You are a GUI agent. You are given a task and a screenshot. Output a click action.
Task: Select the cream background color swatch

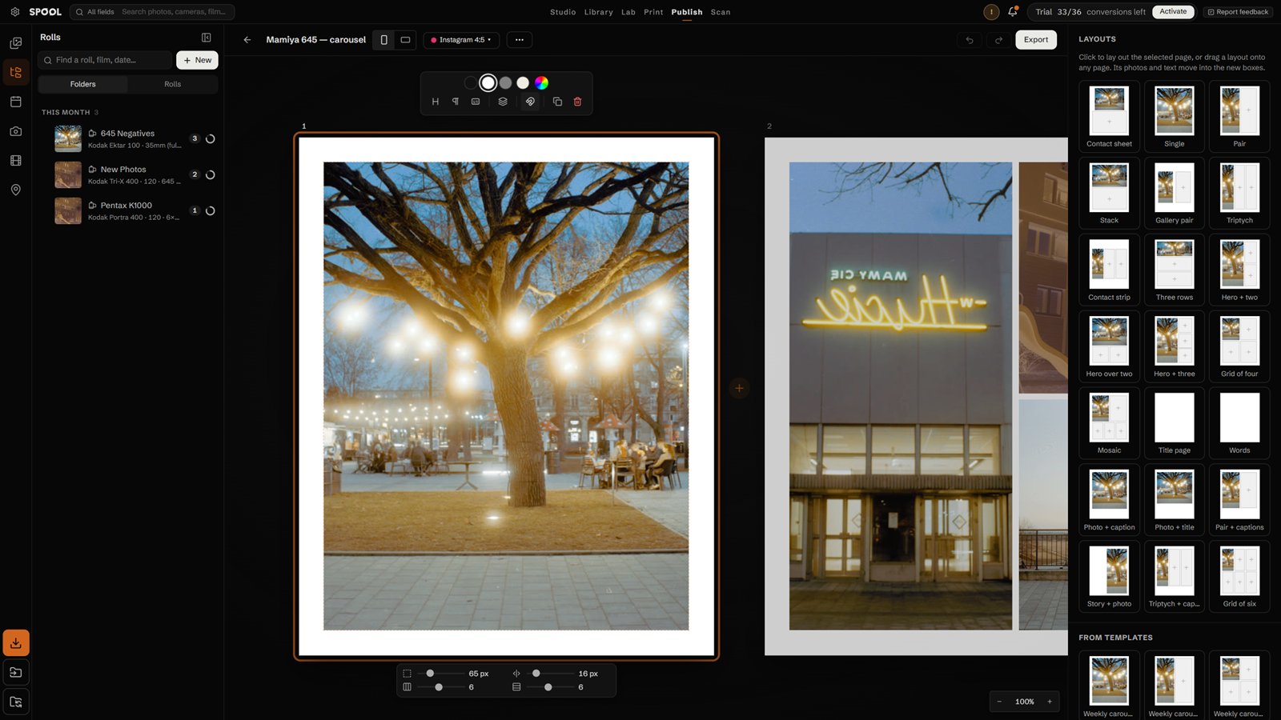pyautogui.click(x=523, y=83)
